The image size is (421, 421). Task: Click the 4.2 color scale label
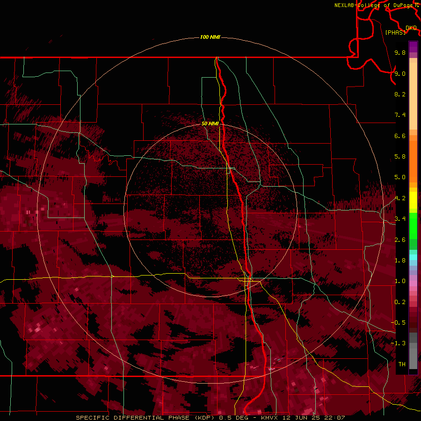coord(400,198)
